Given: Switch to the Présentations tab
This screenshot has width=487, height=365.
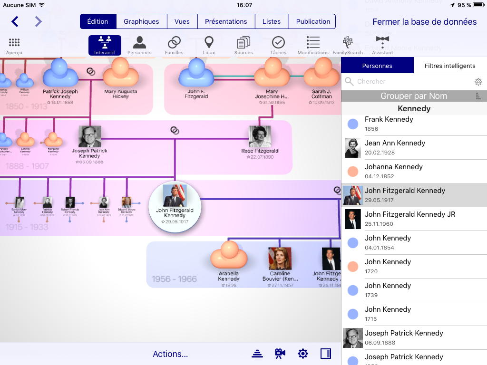Looking at the screenshot, I should point(226,21).
